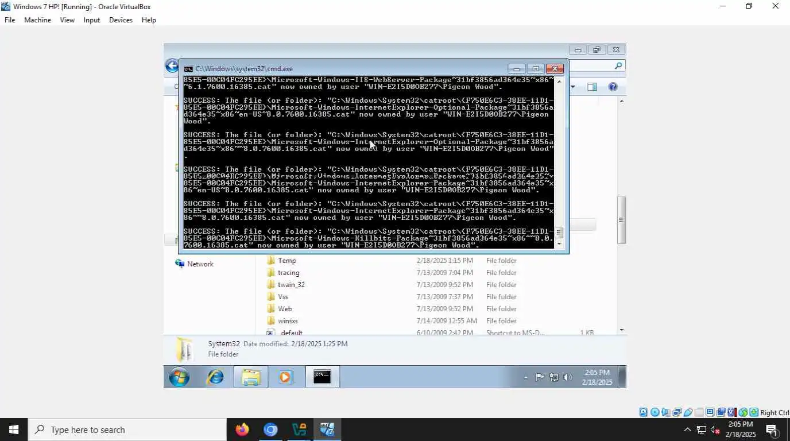Click the winsxs folder icon
Screen dimensions: 790x441
point(272,321)
